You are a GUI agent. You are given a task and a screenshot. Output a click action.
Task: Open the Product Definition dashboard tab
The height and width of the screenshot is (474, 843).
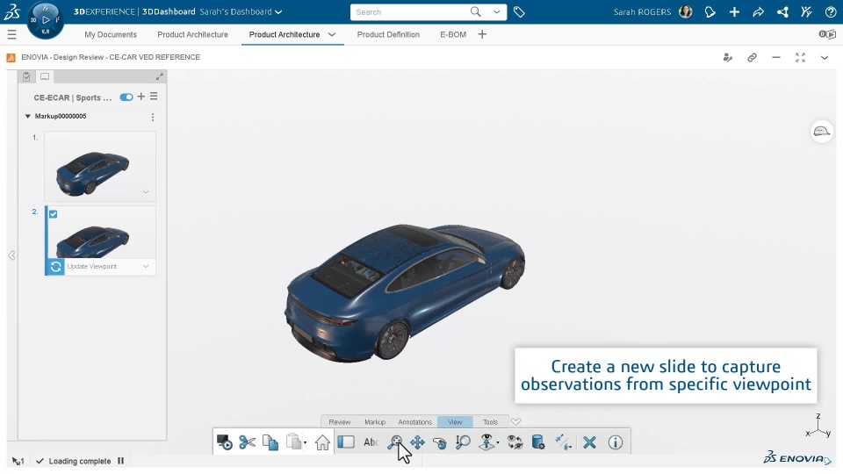[388, 34]
